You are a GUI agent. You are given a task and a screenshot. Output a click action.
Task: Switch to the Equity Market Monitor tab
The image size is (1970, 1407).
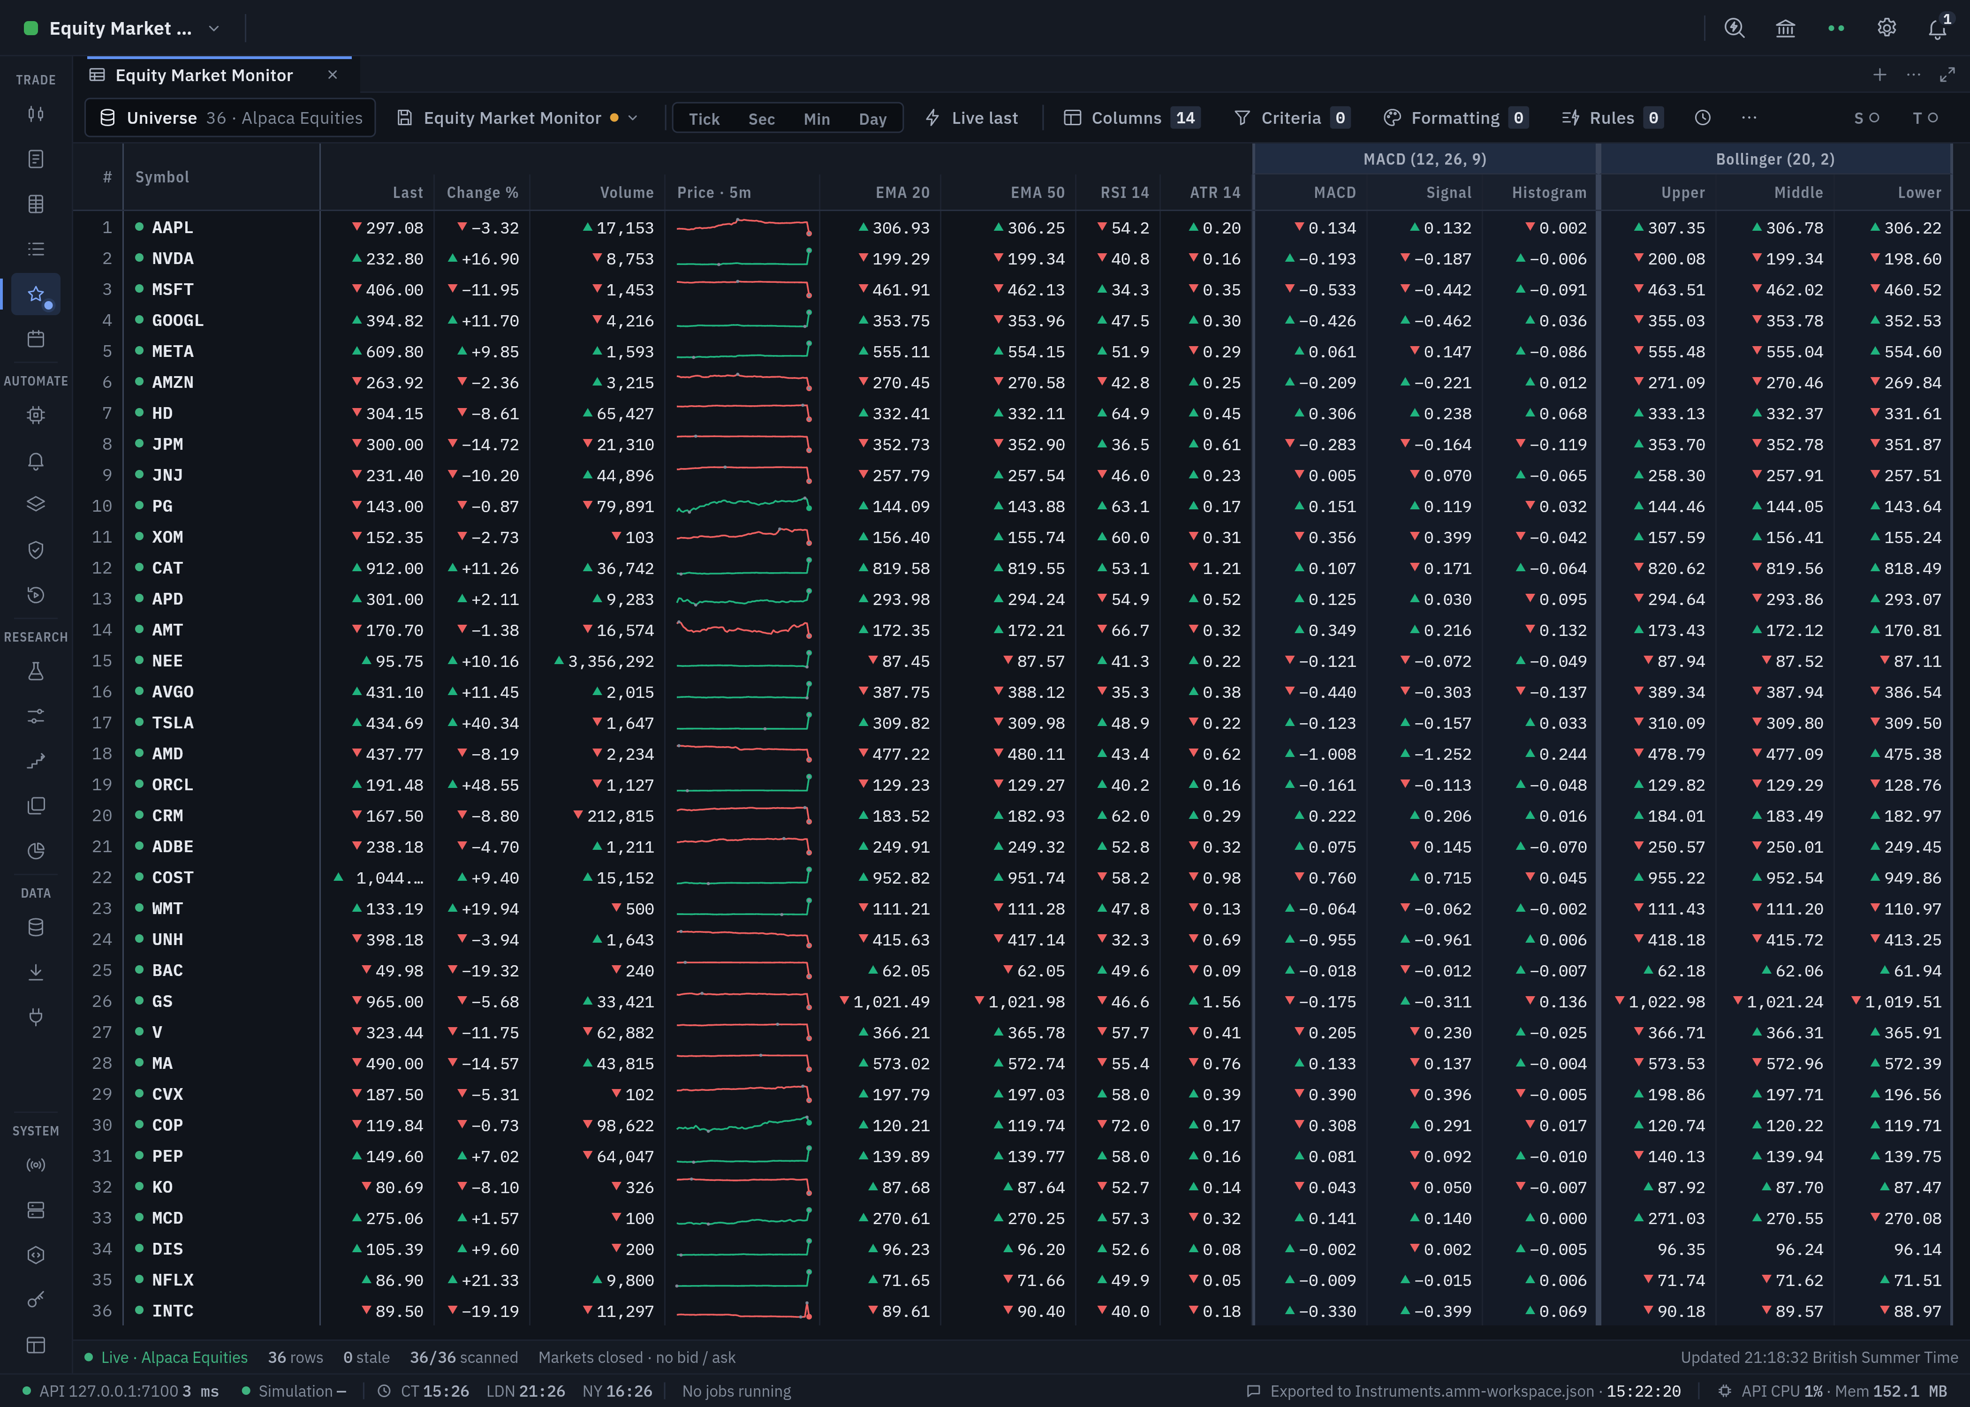coord(205,76)
